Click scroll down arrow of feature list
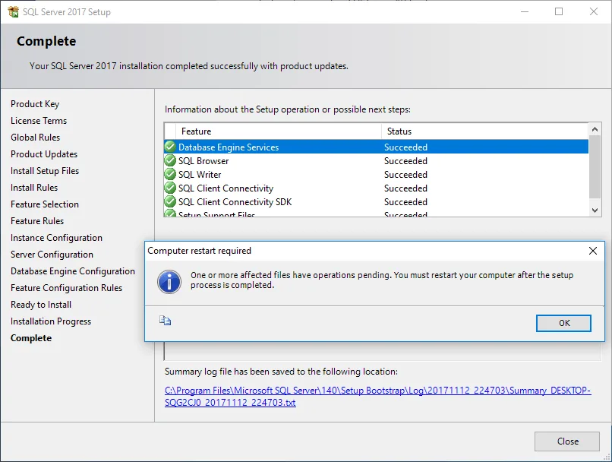Image resolution: width=612 pixels, height=462 pixels. 595,210
